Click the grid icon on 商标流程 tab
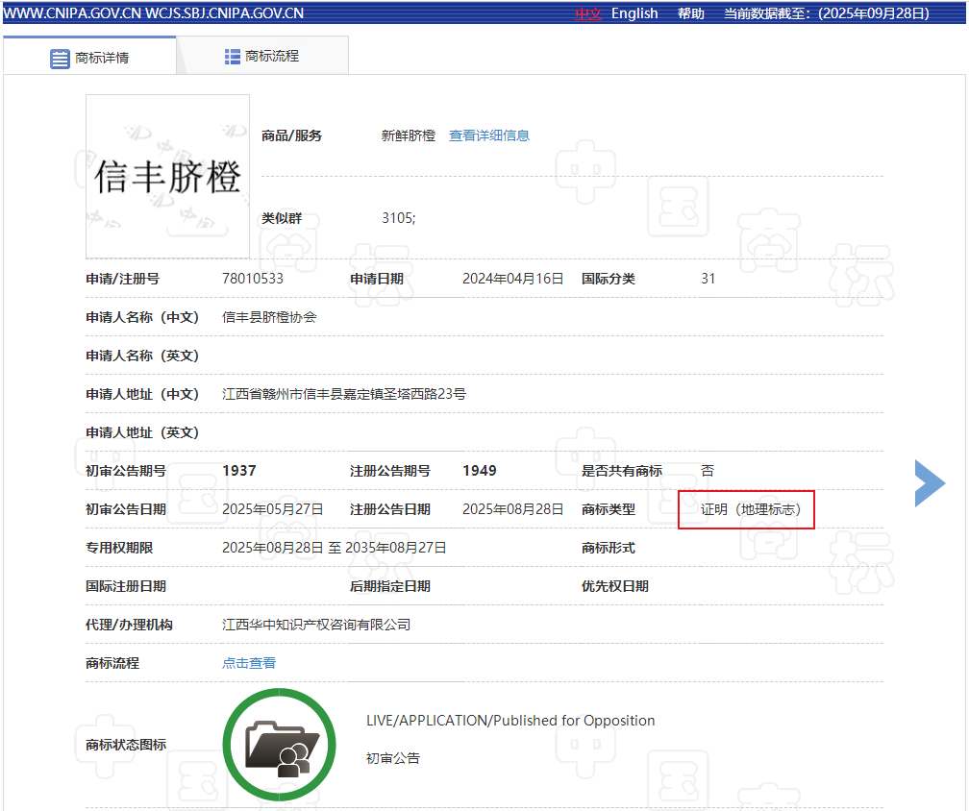 233,57
